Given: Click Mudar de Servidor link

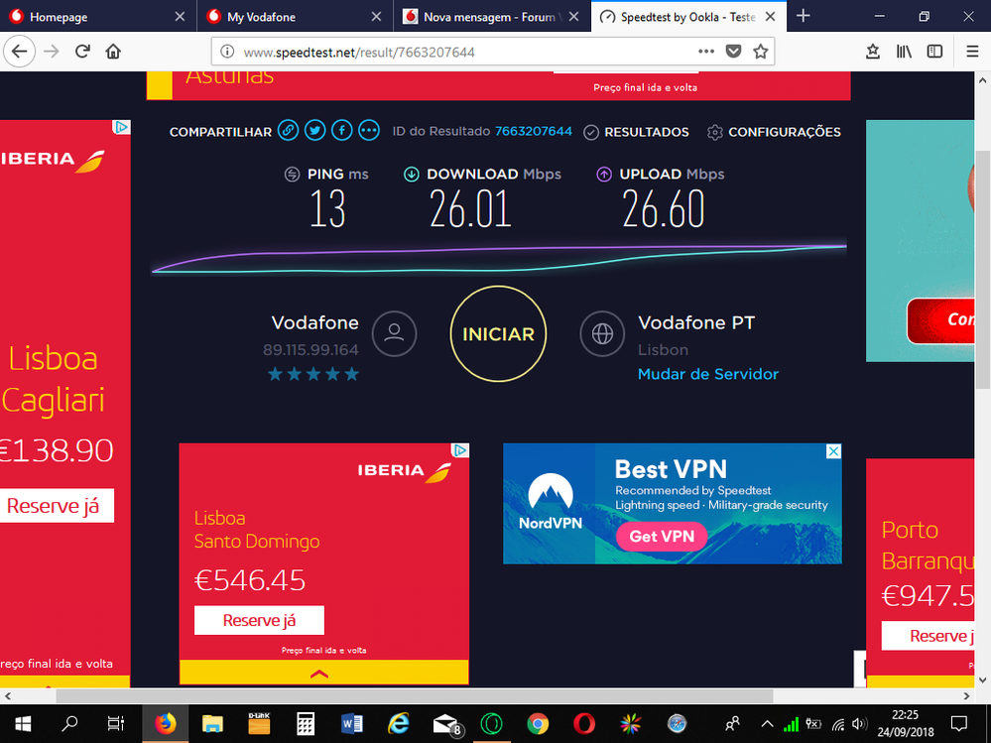Looking at the screenshot, I should [708, 374].
